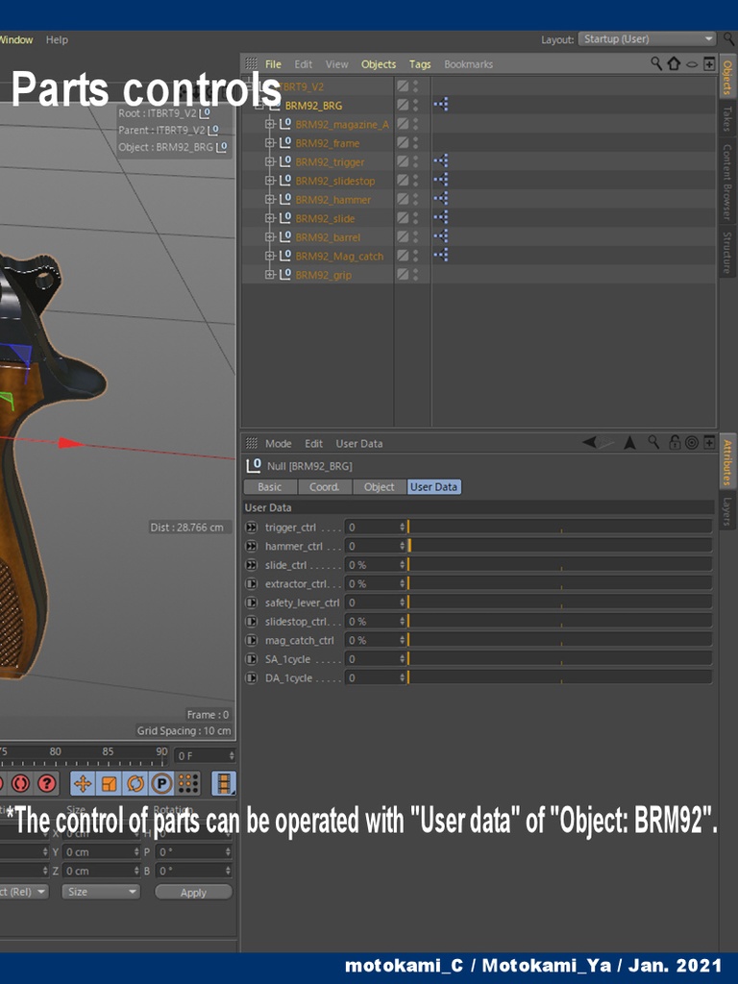Click the DA_1cycle slider track
This screenshot has width=738, height=984.
[x=560, y=677]
